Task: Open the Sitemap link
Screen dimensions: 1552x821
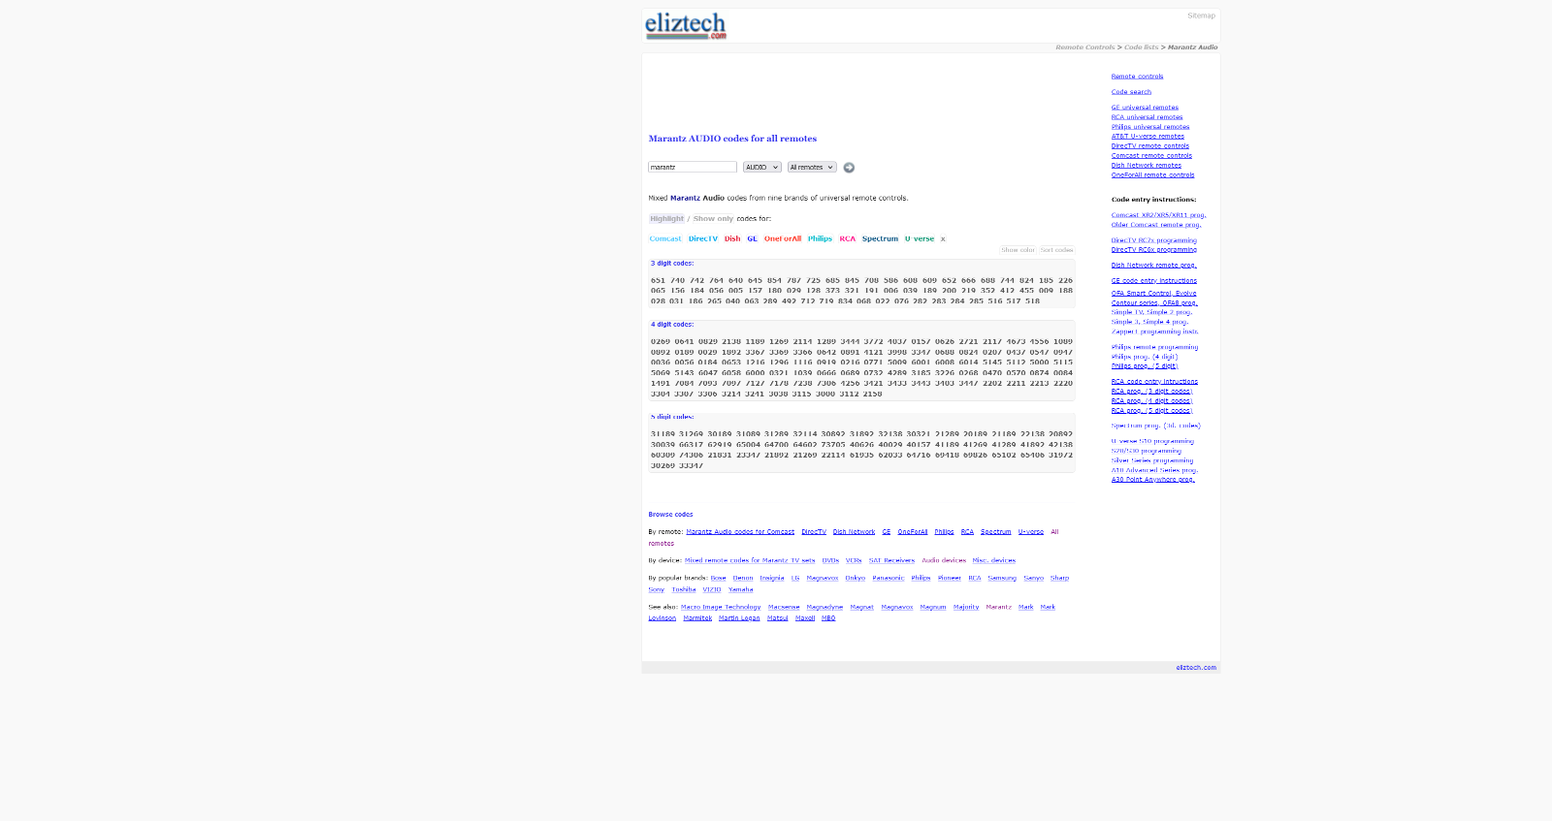Action: 1201,16
